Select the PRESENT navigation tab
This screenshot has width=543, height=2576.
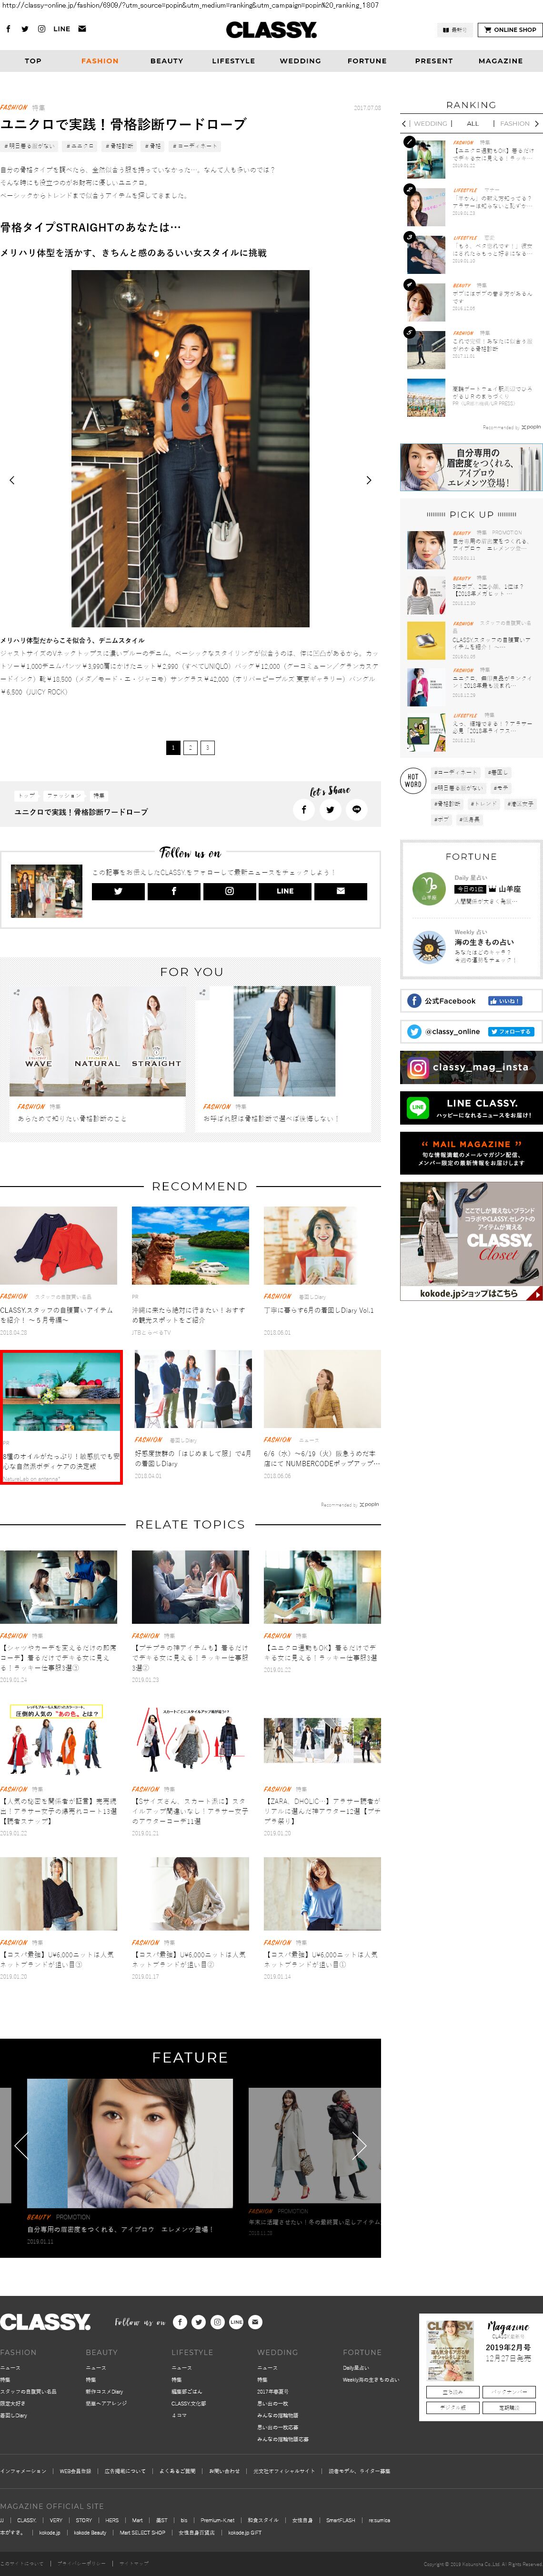click(x=434, y=61)
